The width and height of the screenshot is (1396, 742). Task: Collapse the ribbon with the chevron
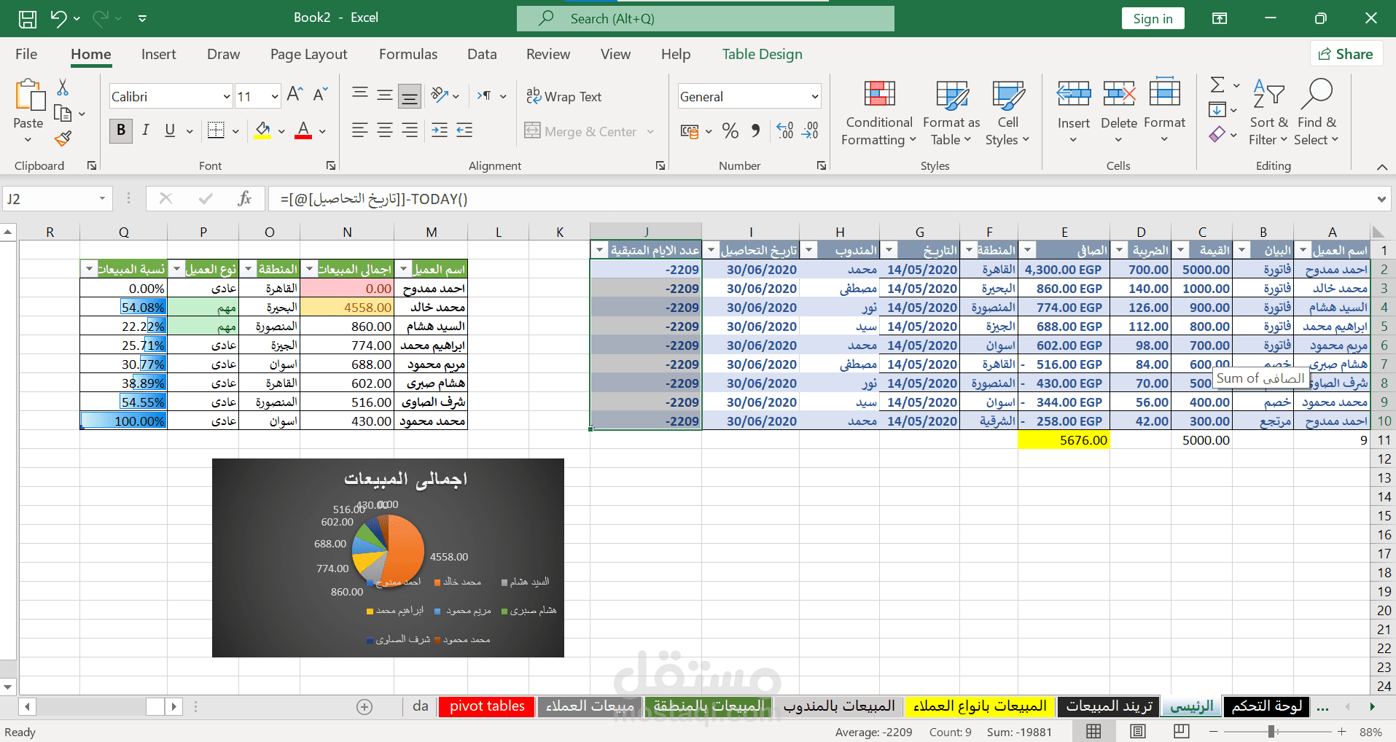pyautogui.click(x=1381, y=167)
